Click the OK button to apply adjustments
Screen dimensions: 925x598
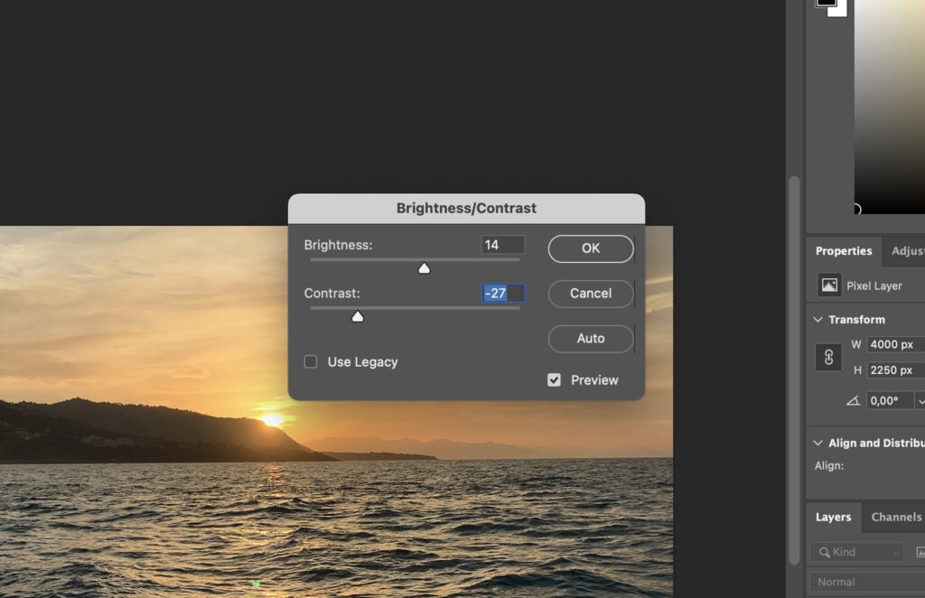pyautogui.click(x=590, y=248)
